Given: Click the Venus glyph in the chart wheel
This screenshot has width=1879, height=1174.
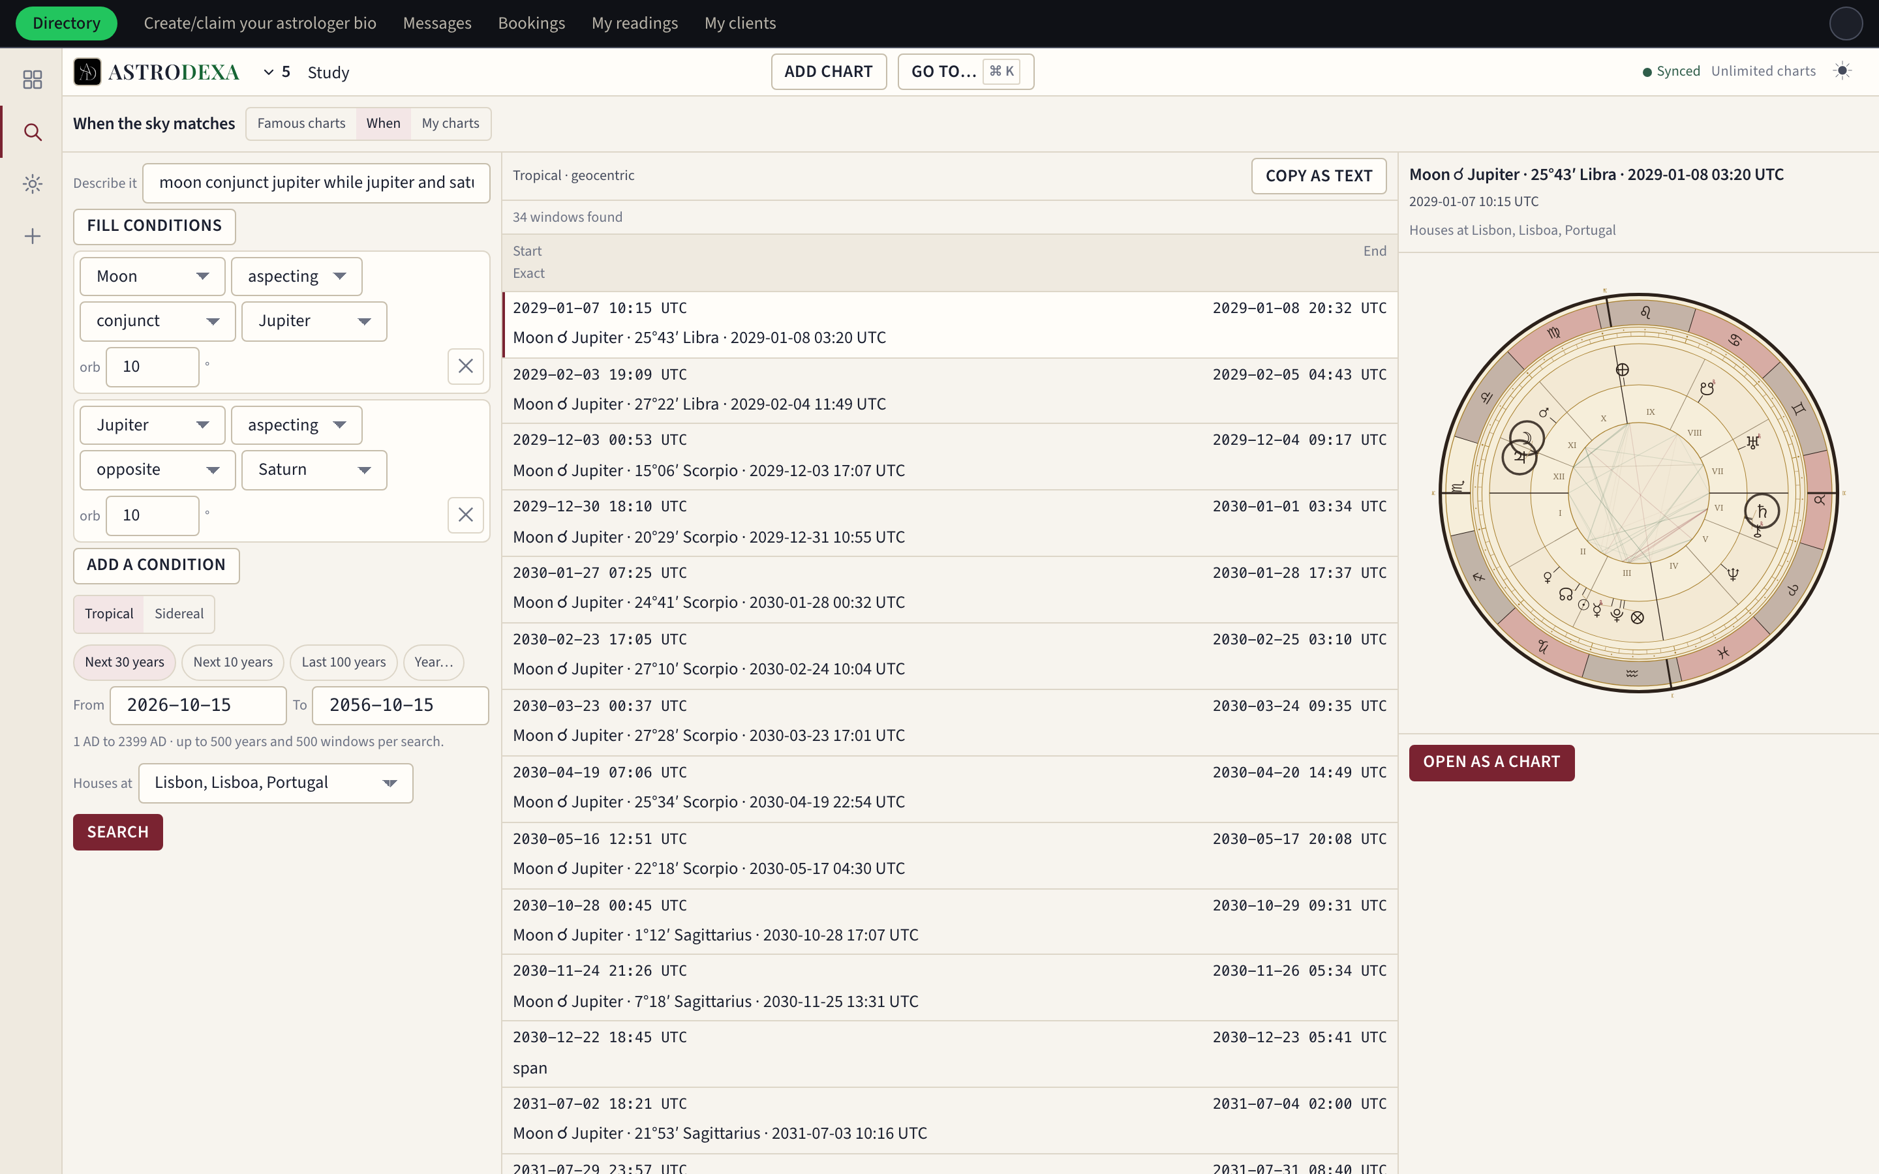Looking at the screenshot, I should [x=1548, y=577].
